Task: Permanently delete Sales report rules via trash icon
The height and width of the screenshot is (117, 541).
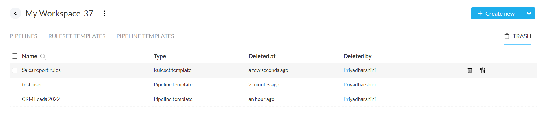Action: 470,70
